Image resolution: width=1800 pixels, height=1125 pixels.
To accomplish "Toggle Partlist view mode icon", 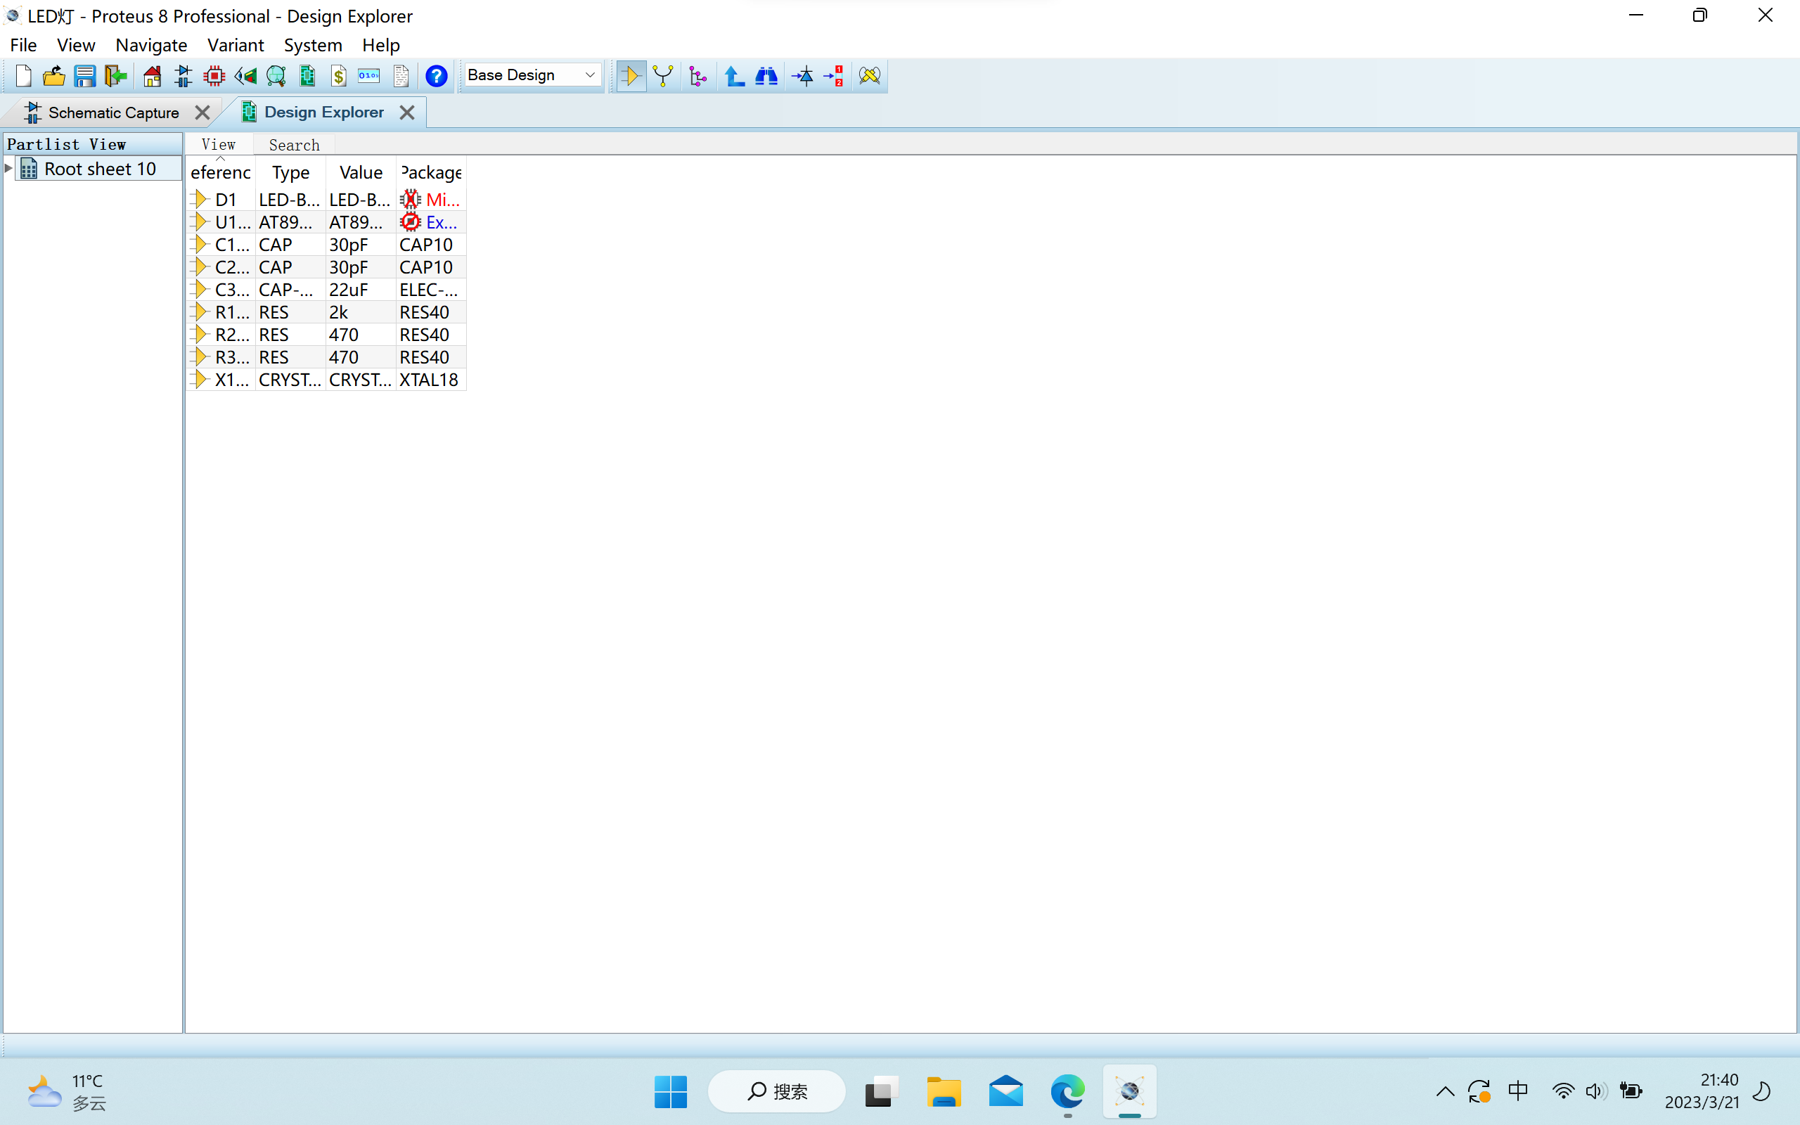I will pos(631,75).
